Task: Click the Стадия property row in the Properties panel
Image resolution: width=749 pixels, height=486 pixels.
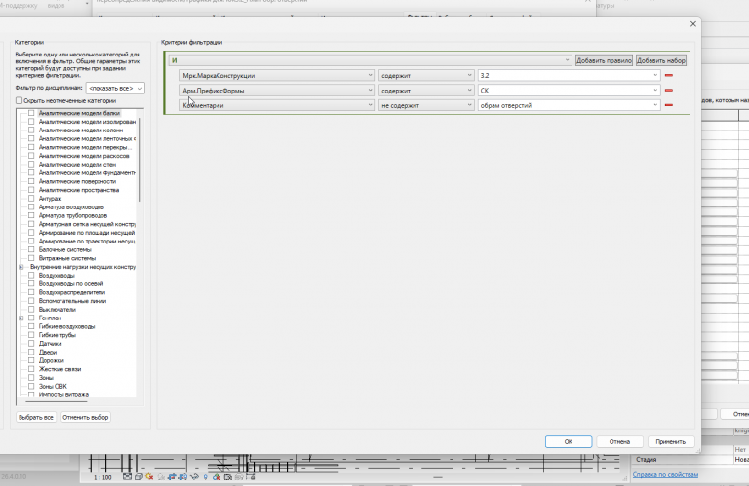Action: pyautogui.click(x=690, y=460)
